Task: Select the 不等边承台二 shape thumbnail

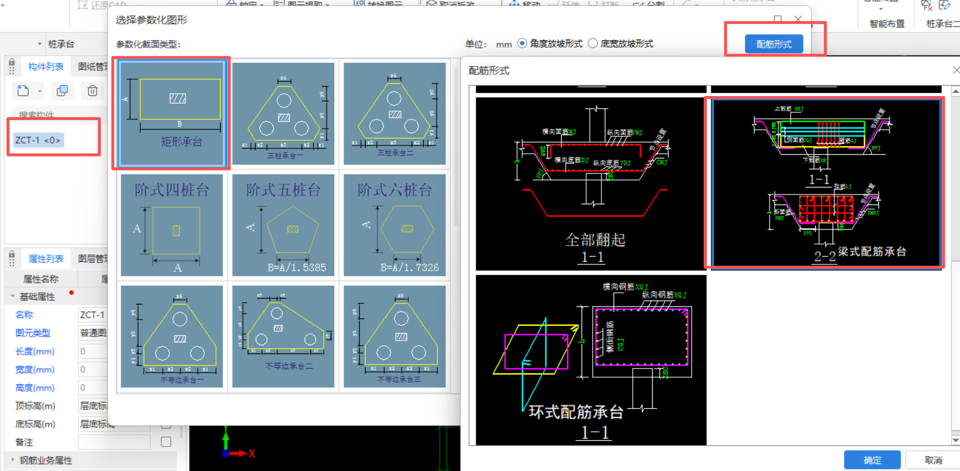Action: click(x=283, y=337)
